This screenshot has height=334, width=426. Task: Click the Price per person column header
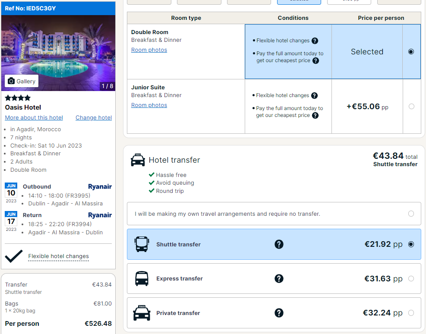(381, 18)
